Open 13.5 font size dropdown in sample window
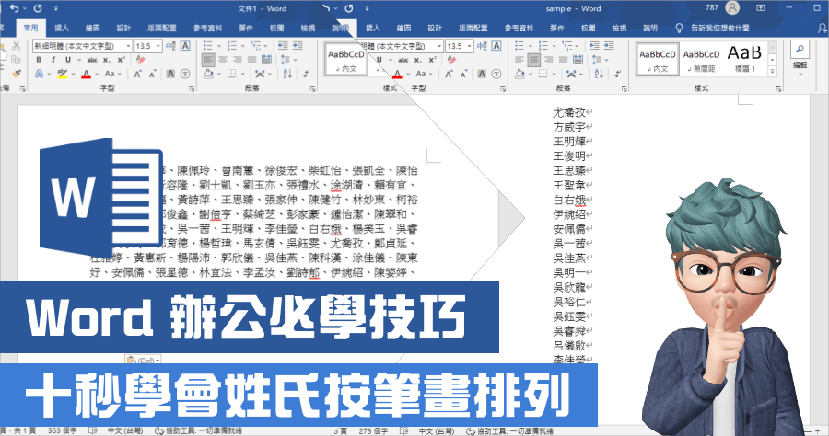The width and height of the screenshot is (829, 436). 469,46
